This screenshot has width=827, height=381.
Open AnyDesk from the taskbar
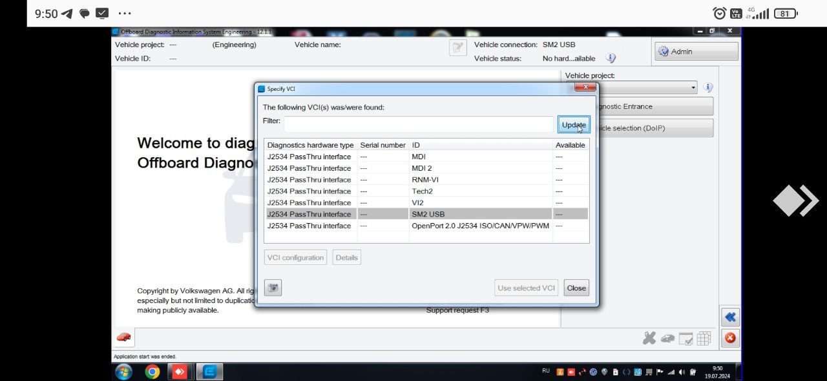[180, 372]
